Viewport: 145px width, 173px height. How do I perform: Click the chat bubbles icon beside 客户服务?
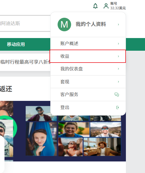(x=117, y=95)
